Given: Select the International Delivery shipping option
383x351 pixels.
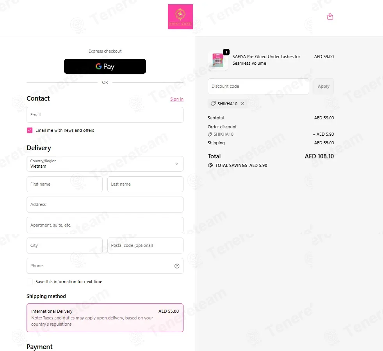Looking at the screenshot, I should tap(105, 317).
